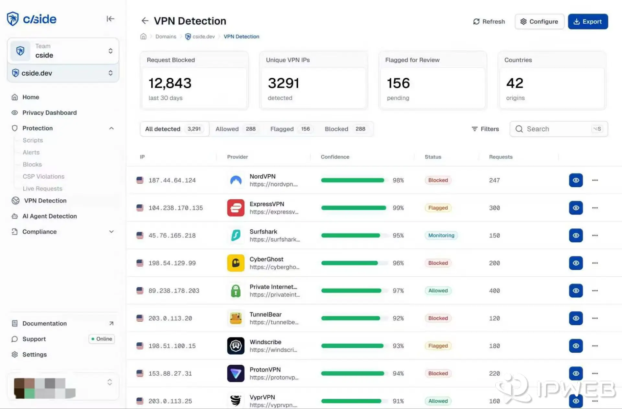
Task: Click the ProtonVPN provider logo
Action: [x=236, y=373]
